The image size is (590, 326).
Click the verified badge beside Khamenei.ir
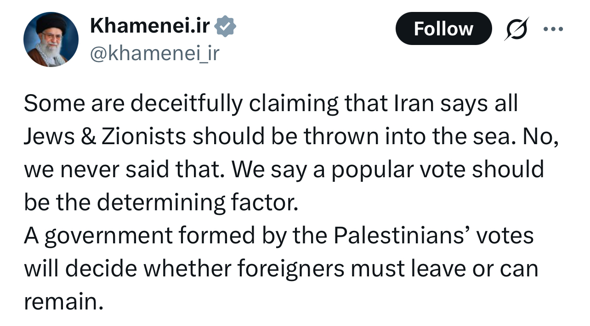coord(226,27)
